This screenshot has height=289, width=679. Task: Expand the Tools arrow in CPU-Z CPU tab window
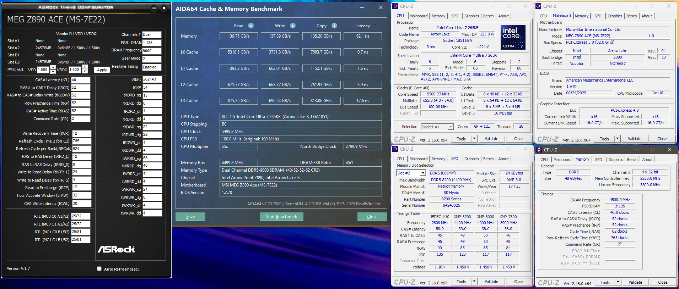(x=474, y=139)
